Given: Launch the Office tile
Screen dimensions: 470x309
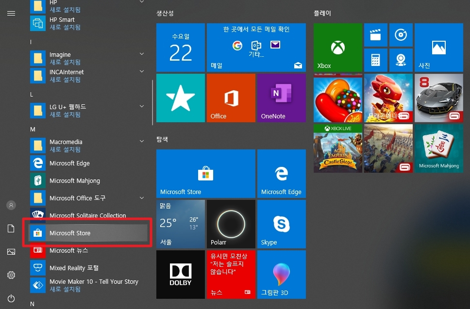Looking at the screenshot, I should click(x=231, y=98).
